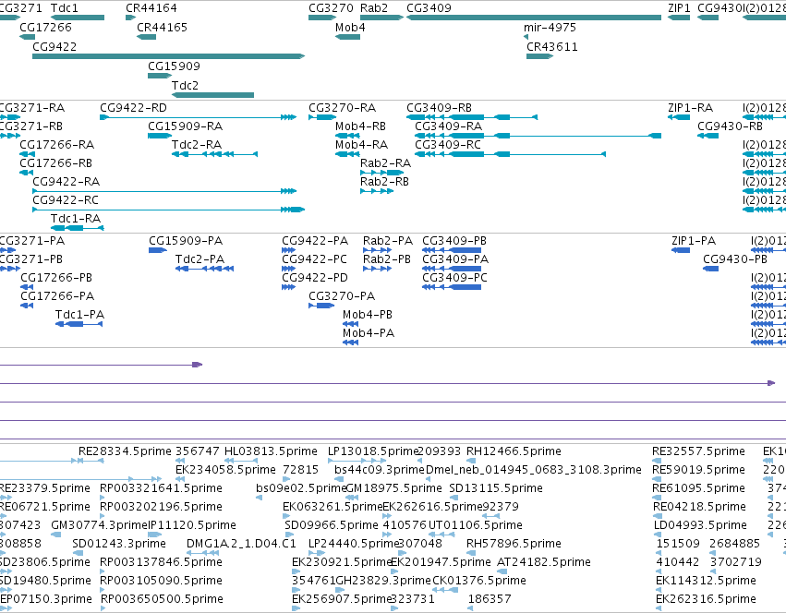The width and height of the screenshot is (786, 613).
Task: Click the RE32557.5prime EST label
Action: click(x=698, y=451)
